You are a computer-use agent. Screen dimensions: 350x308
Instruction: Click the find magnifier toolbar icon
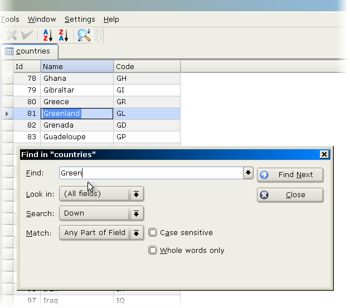coord(84,35)
